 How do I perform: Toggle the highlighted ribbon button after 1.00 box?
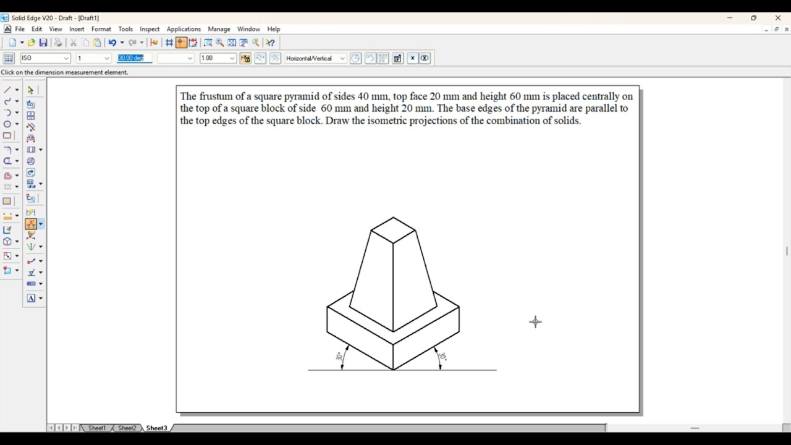tap(245, 58)
